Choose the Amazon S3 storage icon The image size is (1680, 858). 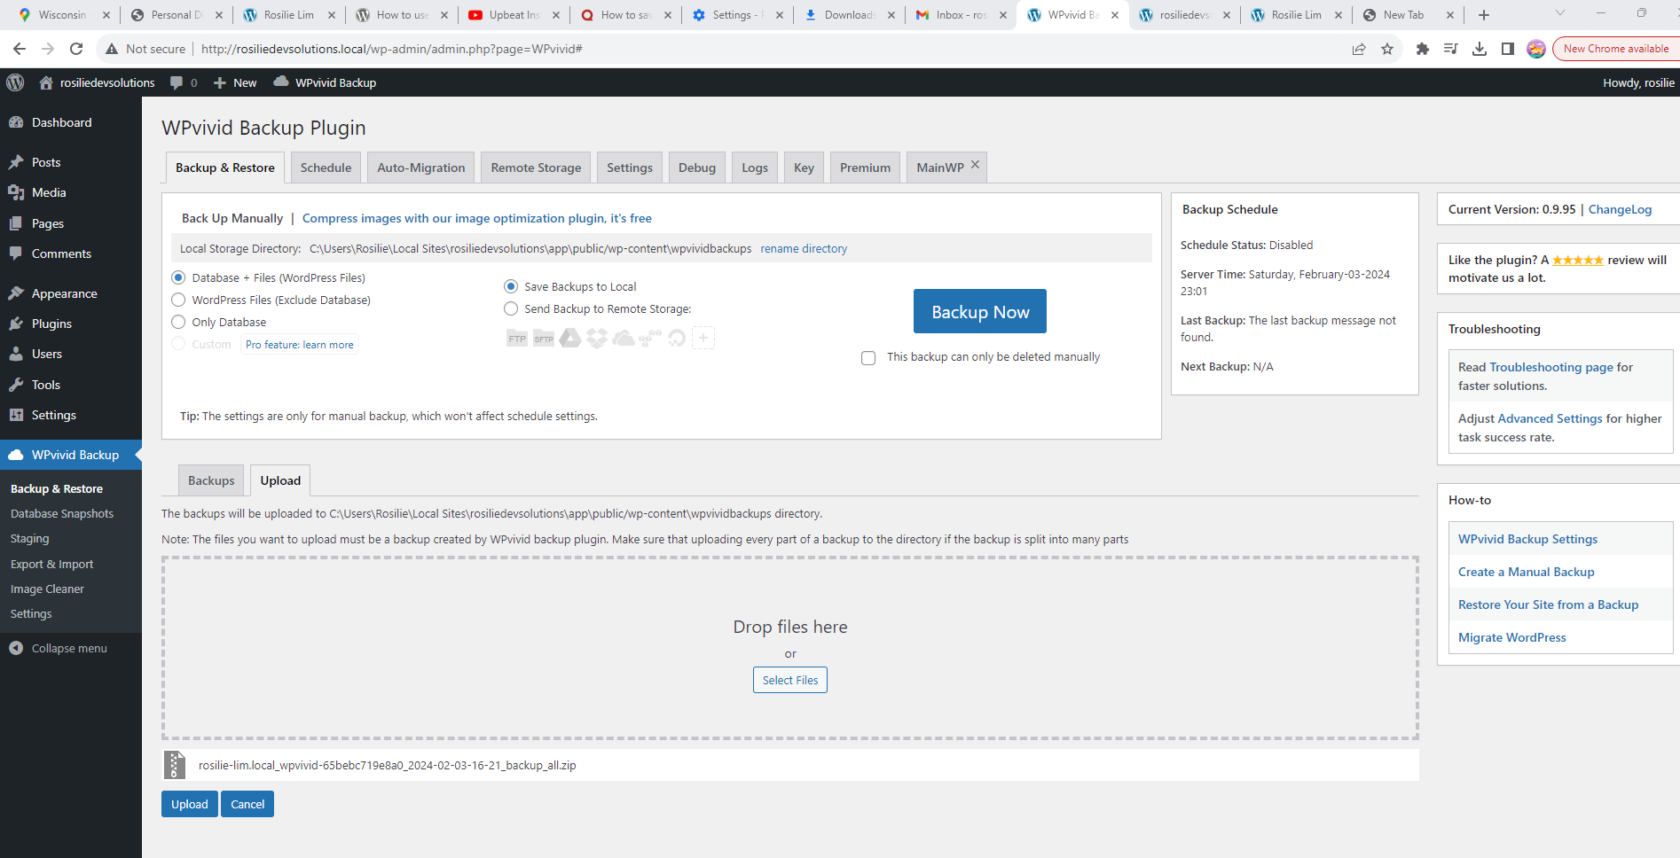(650, 338)
